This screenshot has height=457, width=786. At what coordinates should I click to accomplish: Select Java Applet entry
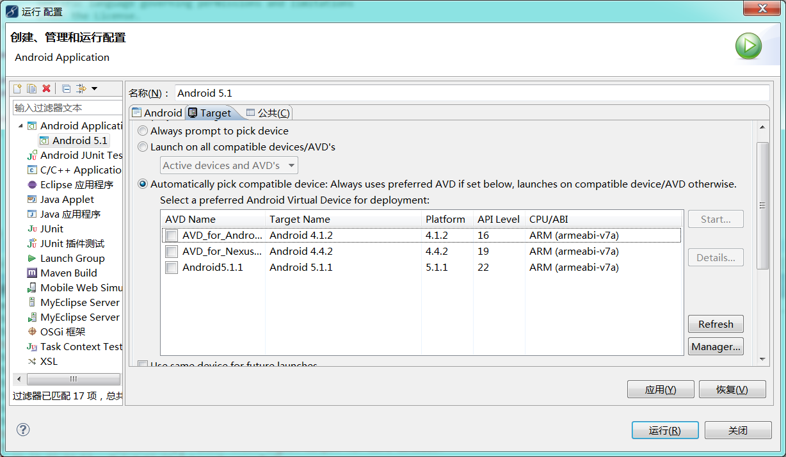tap(67, 200)
